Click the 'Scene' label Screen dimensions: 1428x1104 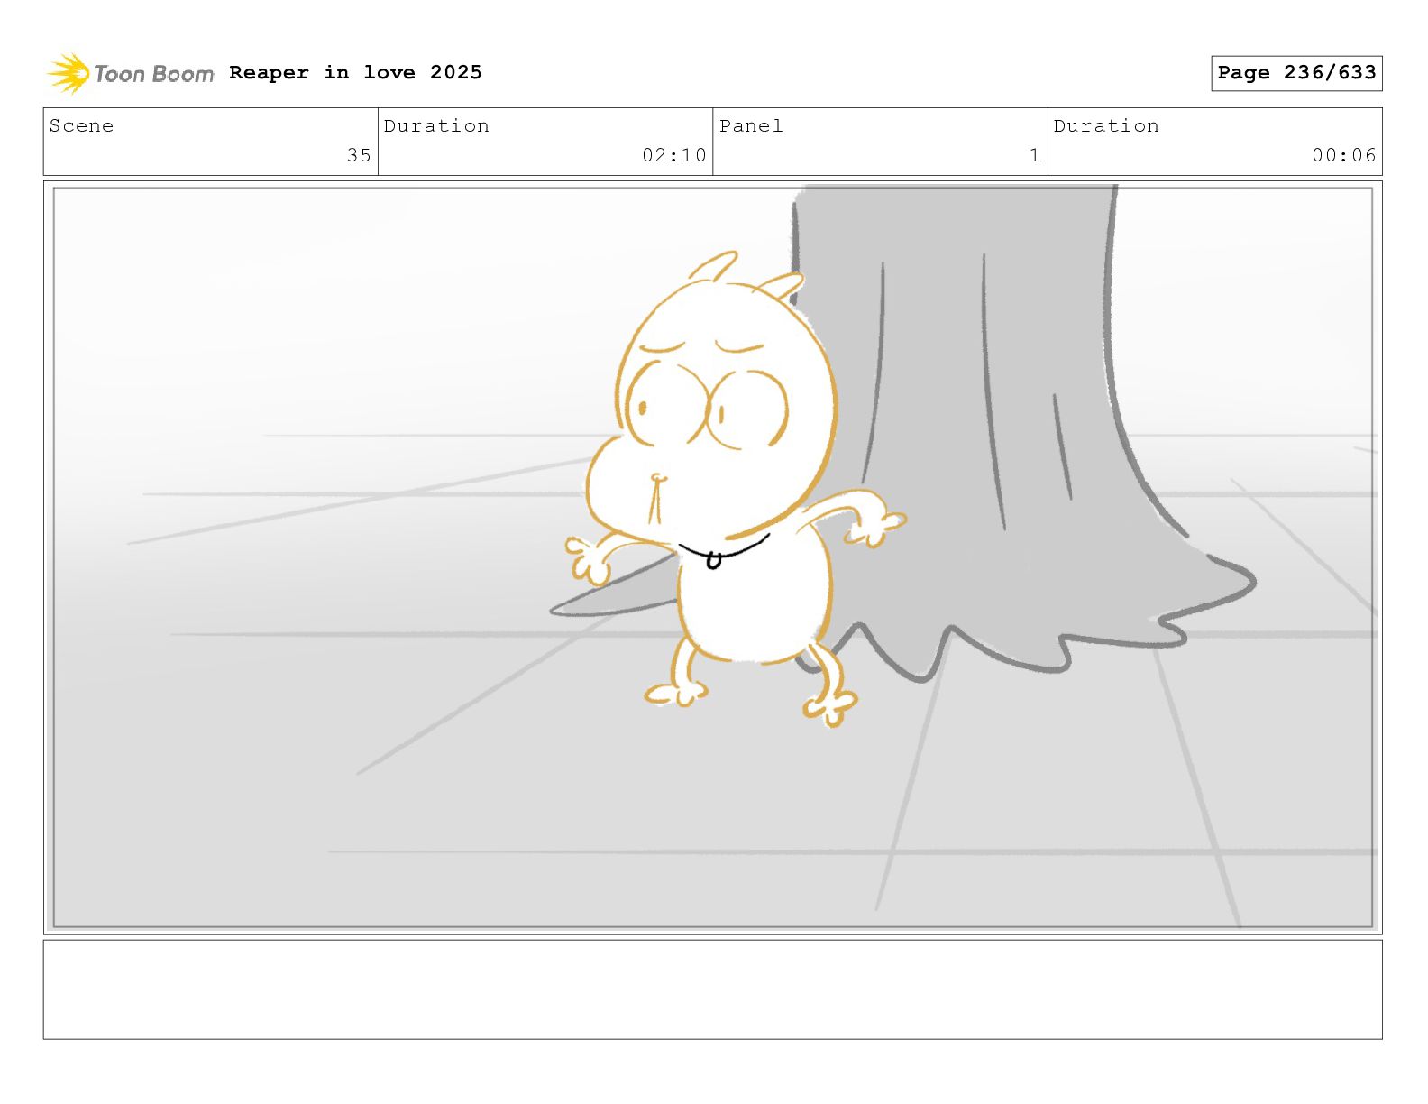click(x=81, y=126)
